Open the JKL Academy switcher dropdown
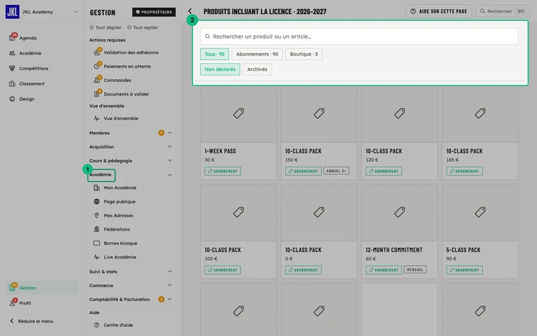The height and width of the screenshot is (336, 537). 75,12
